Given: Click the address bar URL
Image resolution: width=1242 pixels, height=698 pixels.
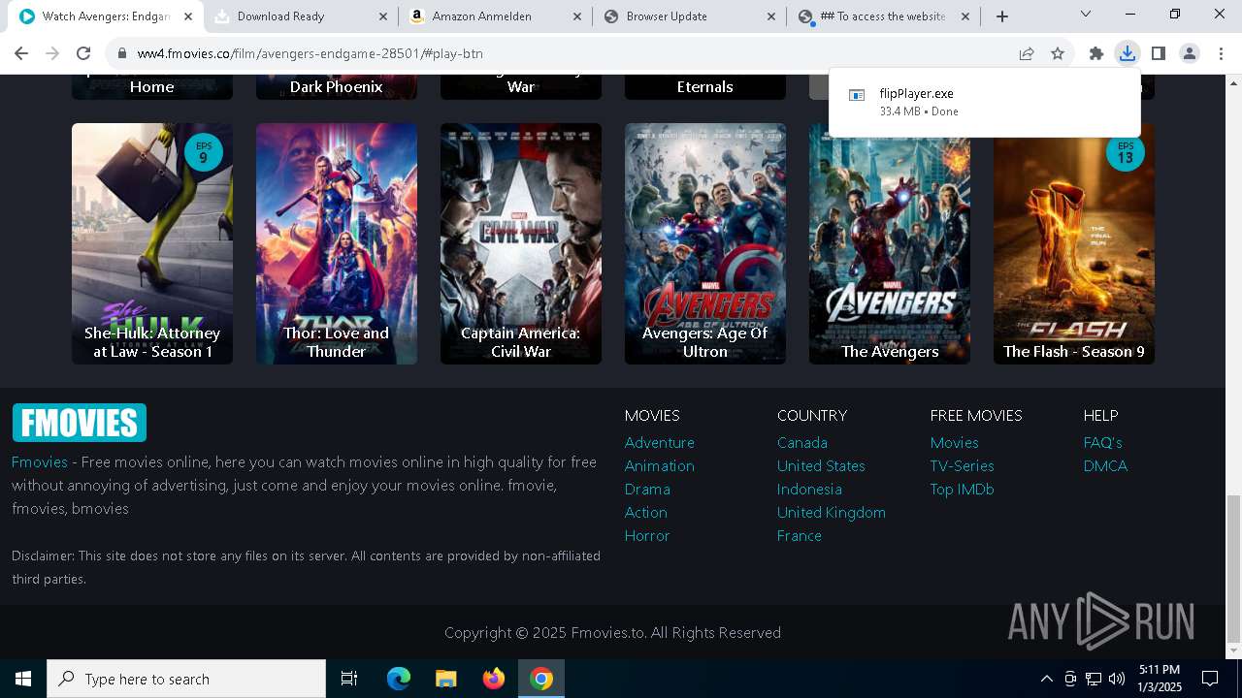Looking at the screenshot, I should click(310, 53).
